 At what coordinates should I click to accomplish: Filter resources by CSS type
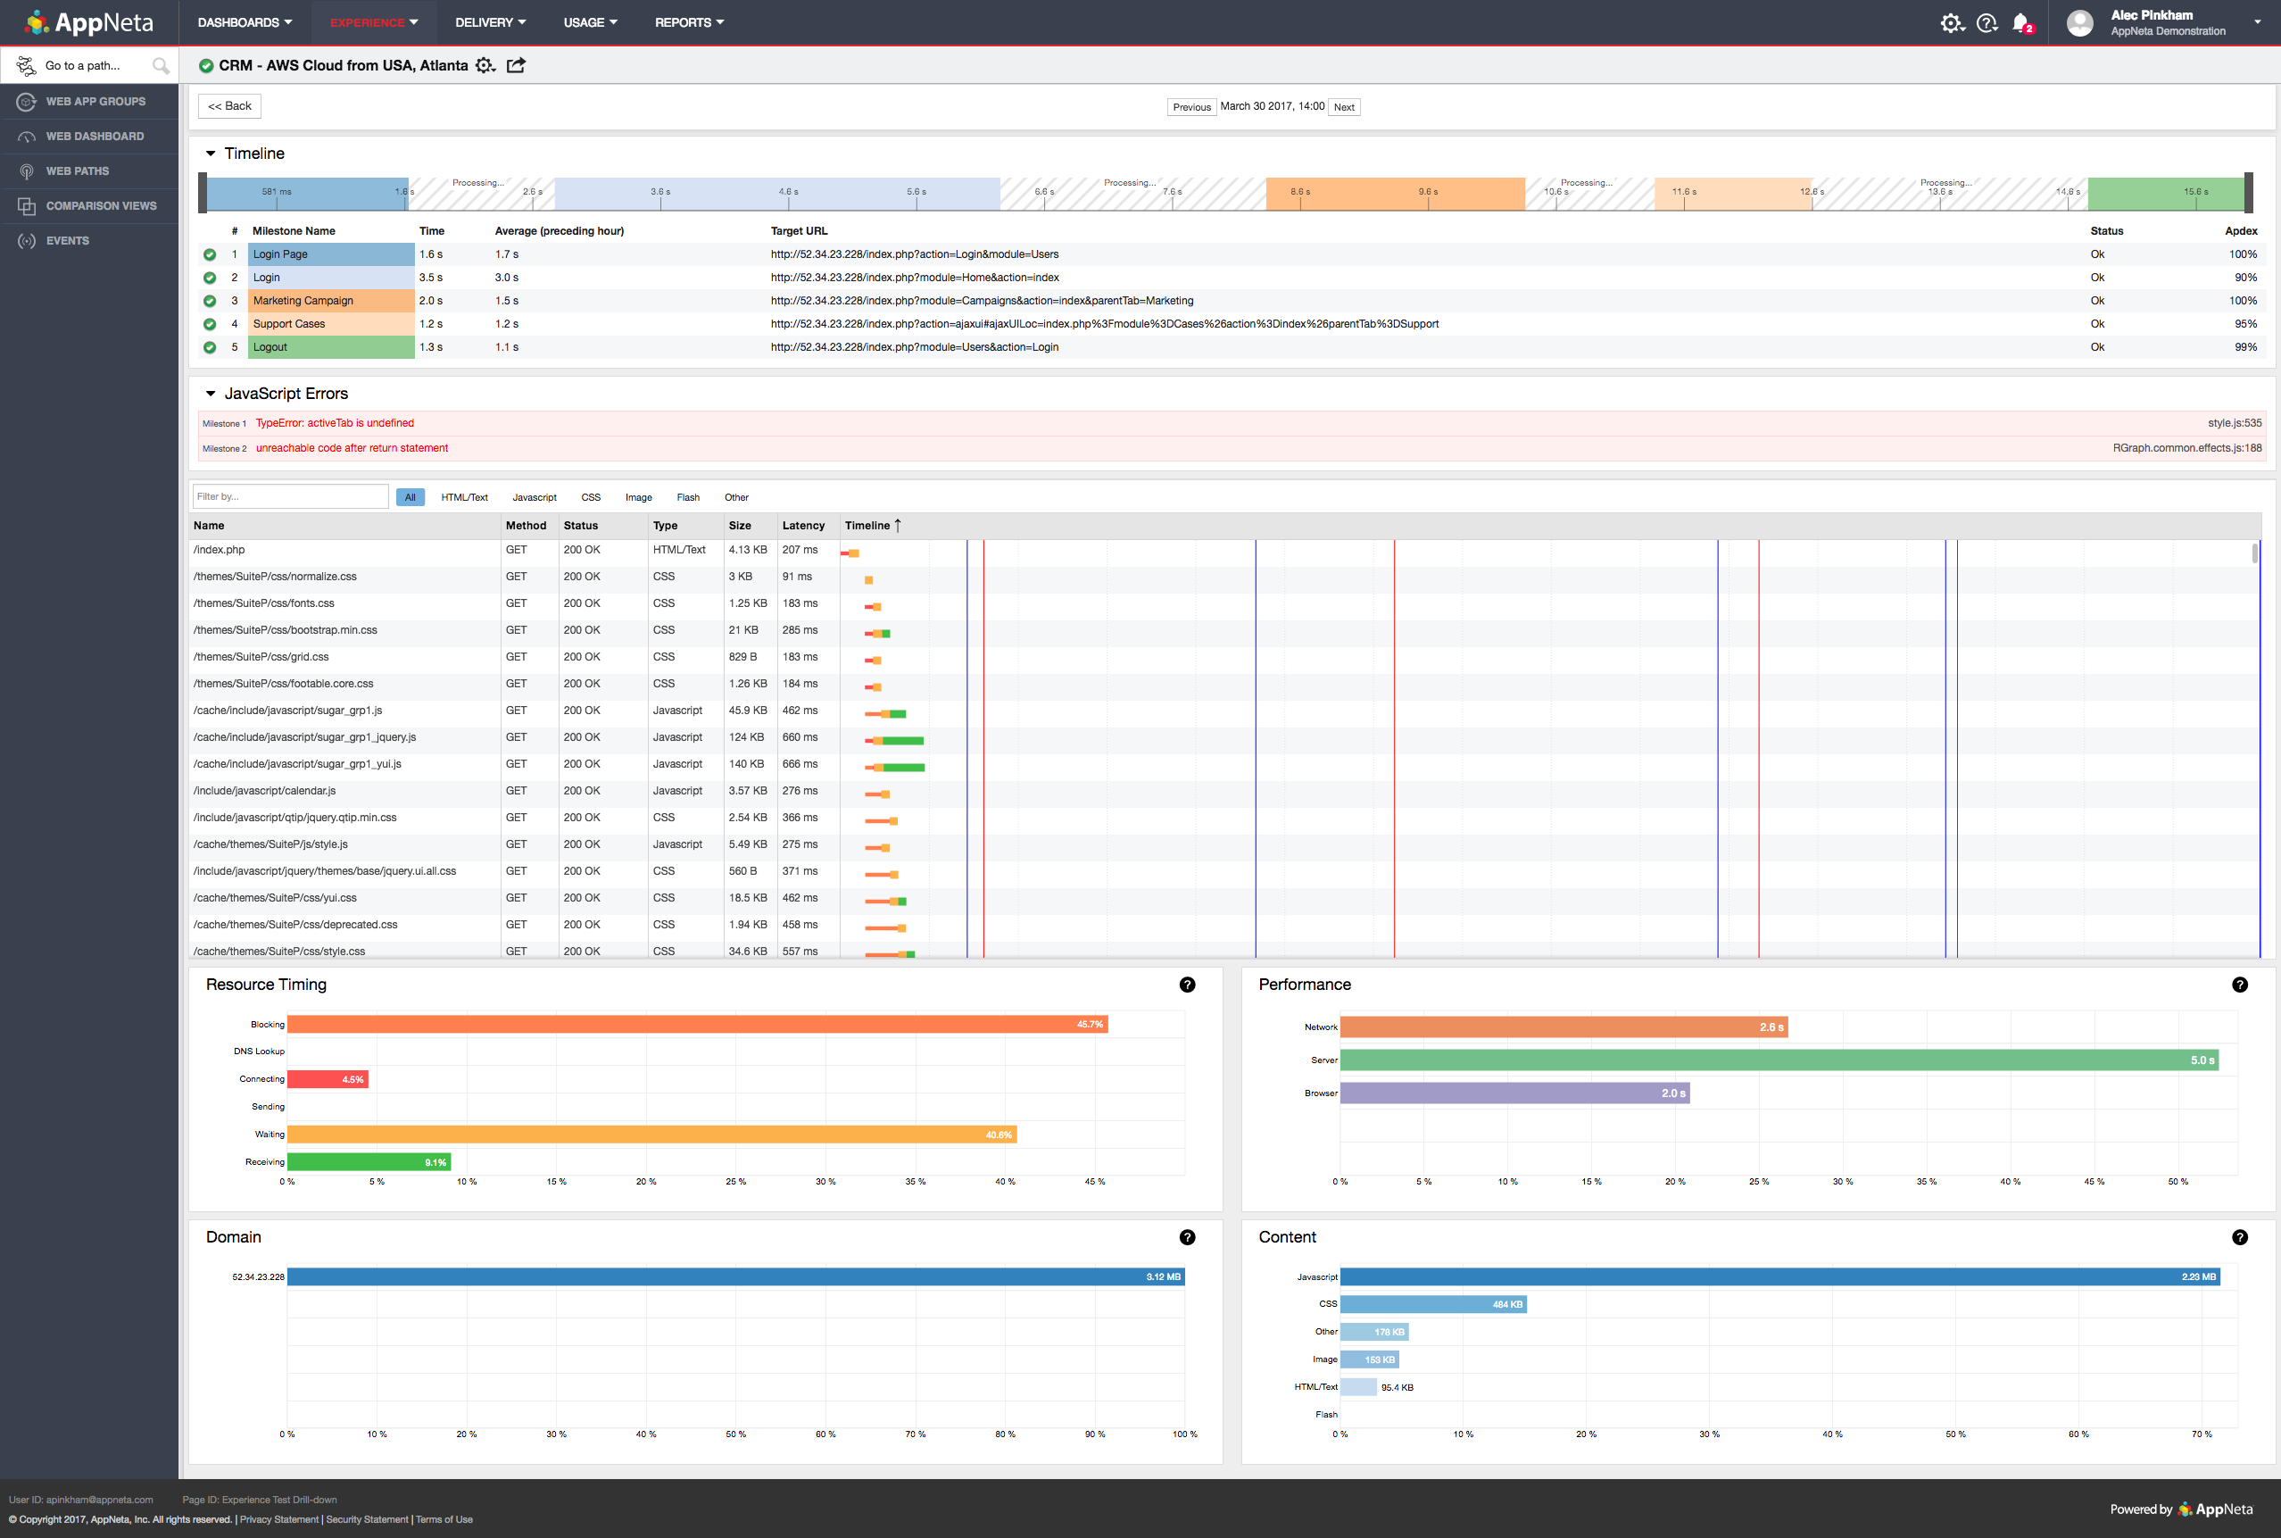click(x=591, y=497)
